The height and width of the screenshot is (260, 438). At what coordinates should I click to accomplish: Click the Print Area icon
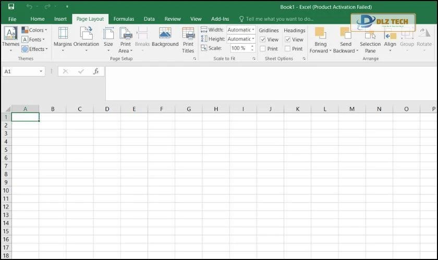[x=126, y=34]
